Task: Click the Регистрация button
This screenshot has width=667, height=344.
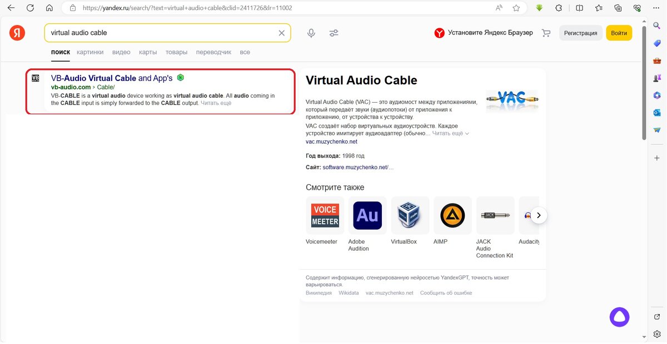Action: tap(580, 33)
